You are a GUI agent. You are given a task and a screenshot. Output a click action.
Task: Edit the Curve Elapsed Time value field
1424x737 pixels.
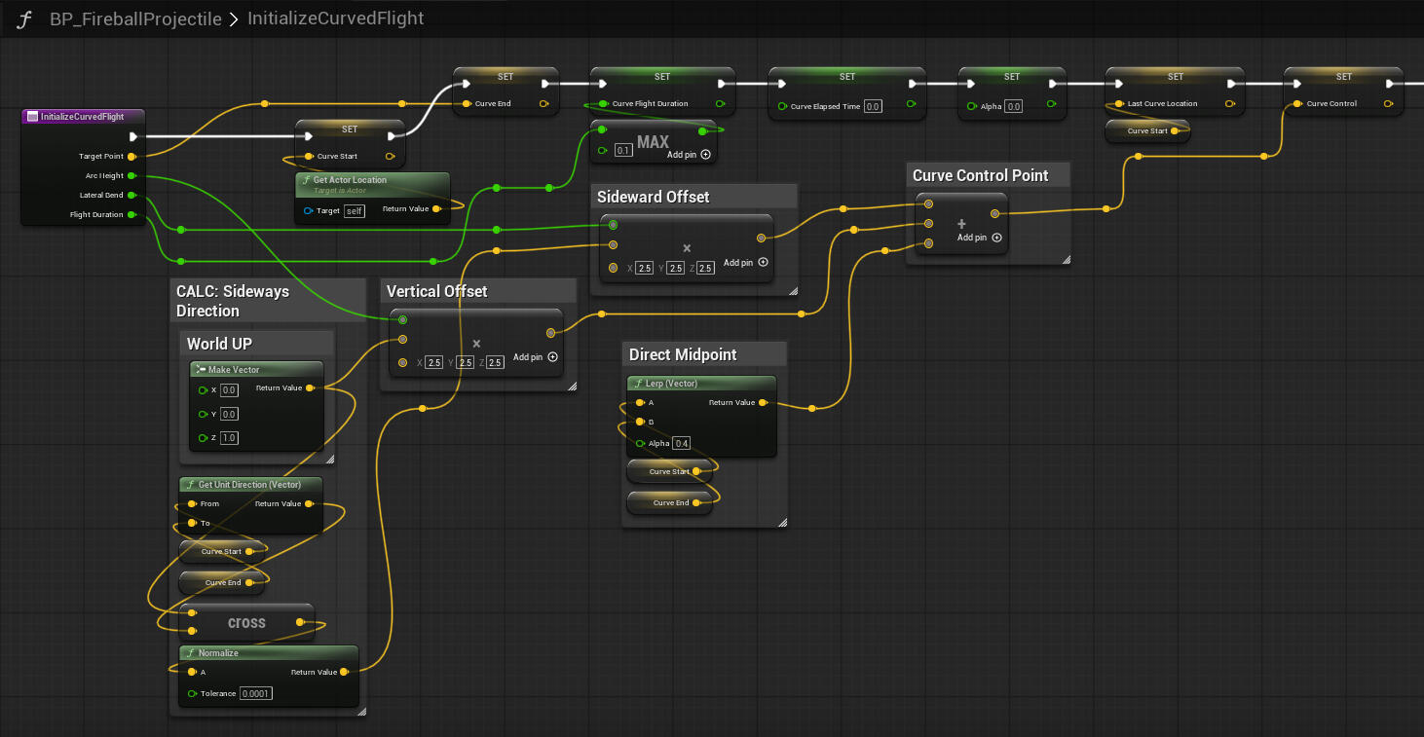[x=873, y=106]
